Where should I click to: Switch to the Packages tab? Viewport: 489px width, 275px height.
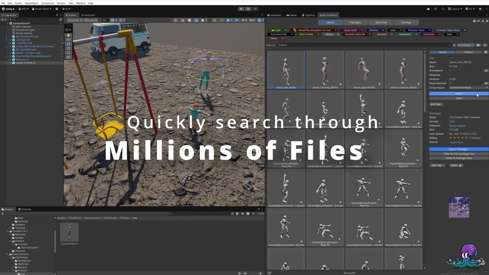click(x=355, y=22)
